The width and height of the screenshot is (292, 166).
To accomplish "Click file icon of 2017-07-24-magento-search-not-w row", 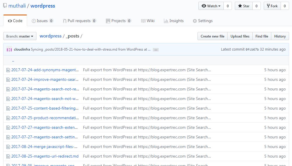I will pyautogui.click(x=8, y=99).
